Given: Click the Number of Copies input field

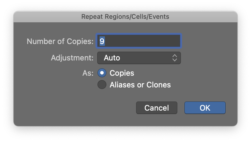Looking at the screenshot, I should click(138, 41).
